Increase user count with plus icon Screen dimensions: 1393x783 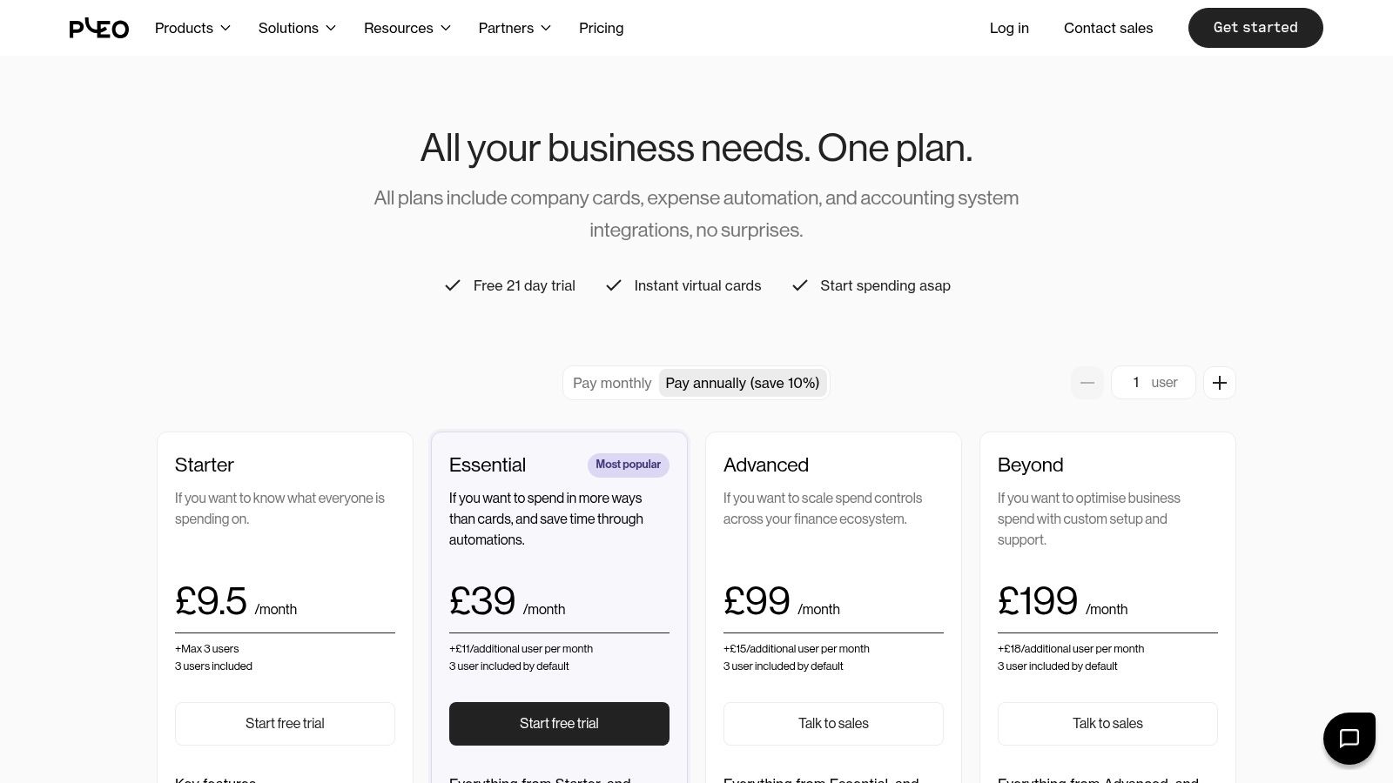pos(1219,383)
